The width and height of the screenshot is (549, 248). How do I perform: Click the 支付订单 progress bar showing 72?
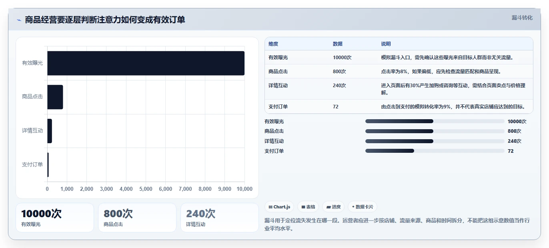tap(435, 151)
